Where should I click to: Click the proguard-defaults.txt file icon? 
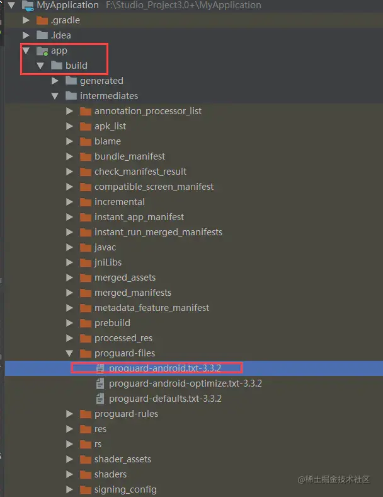coord(100,399)
